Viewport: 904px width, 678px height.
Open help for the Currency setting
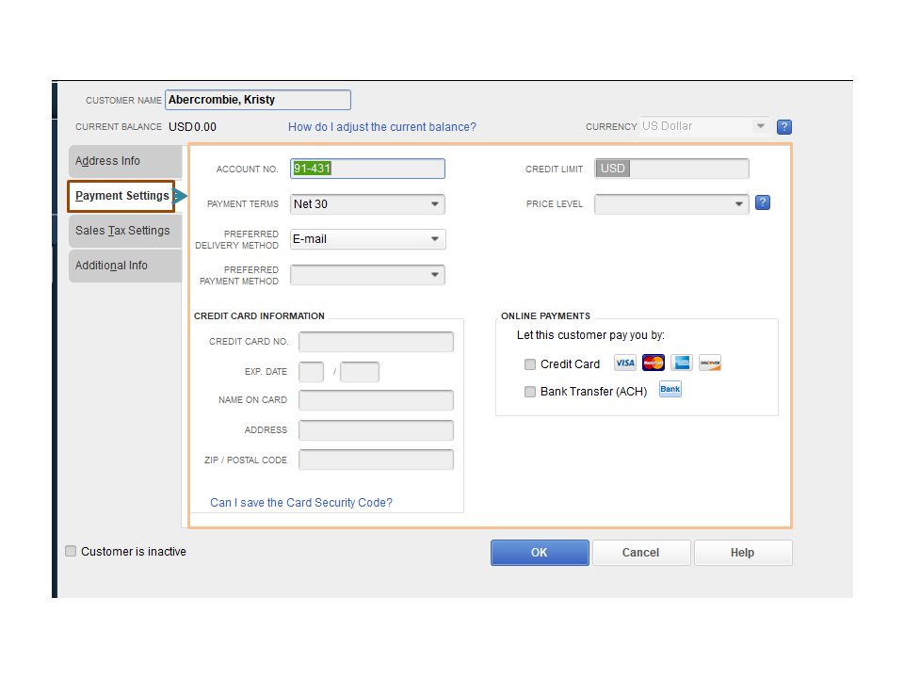point(784,126)
